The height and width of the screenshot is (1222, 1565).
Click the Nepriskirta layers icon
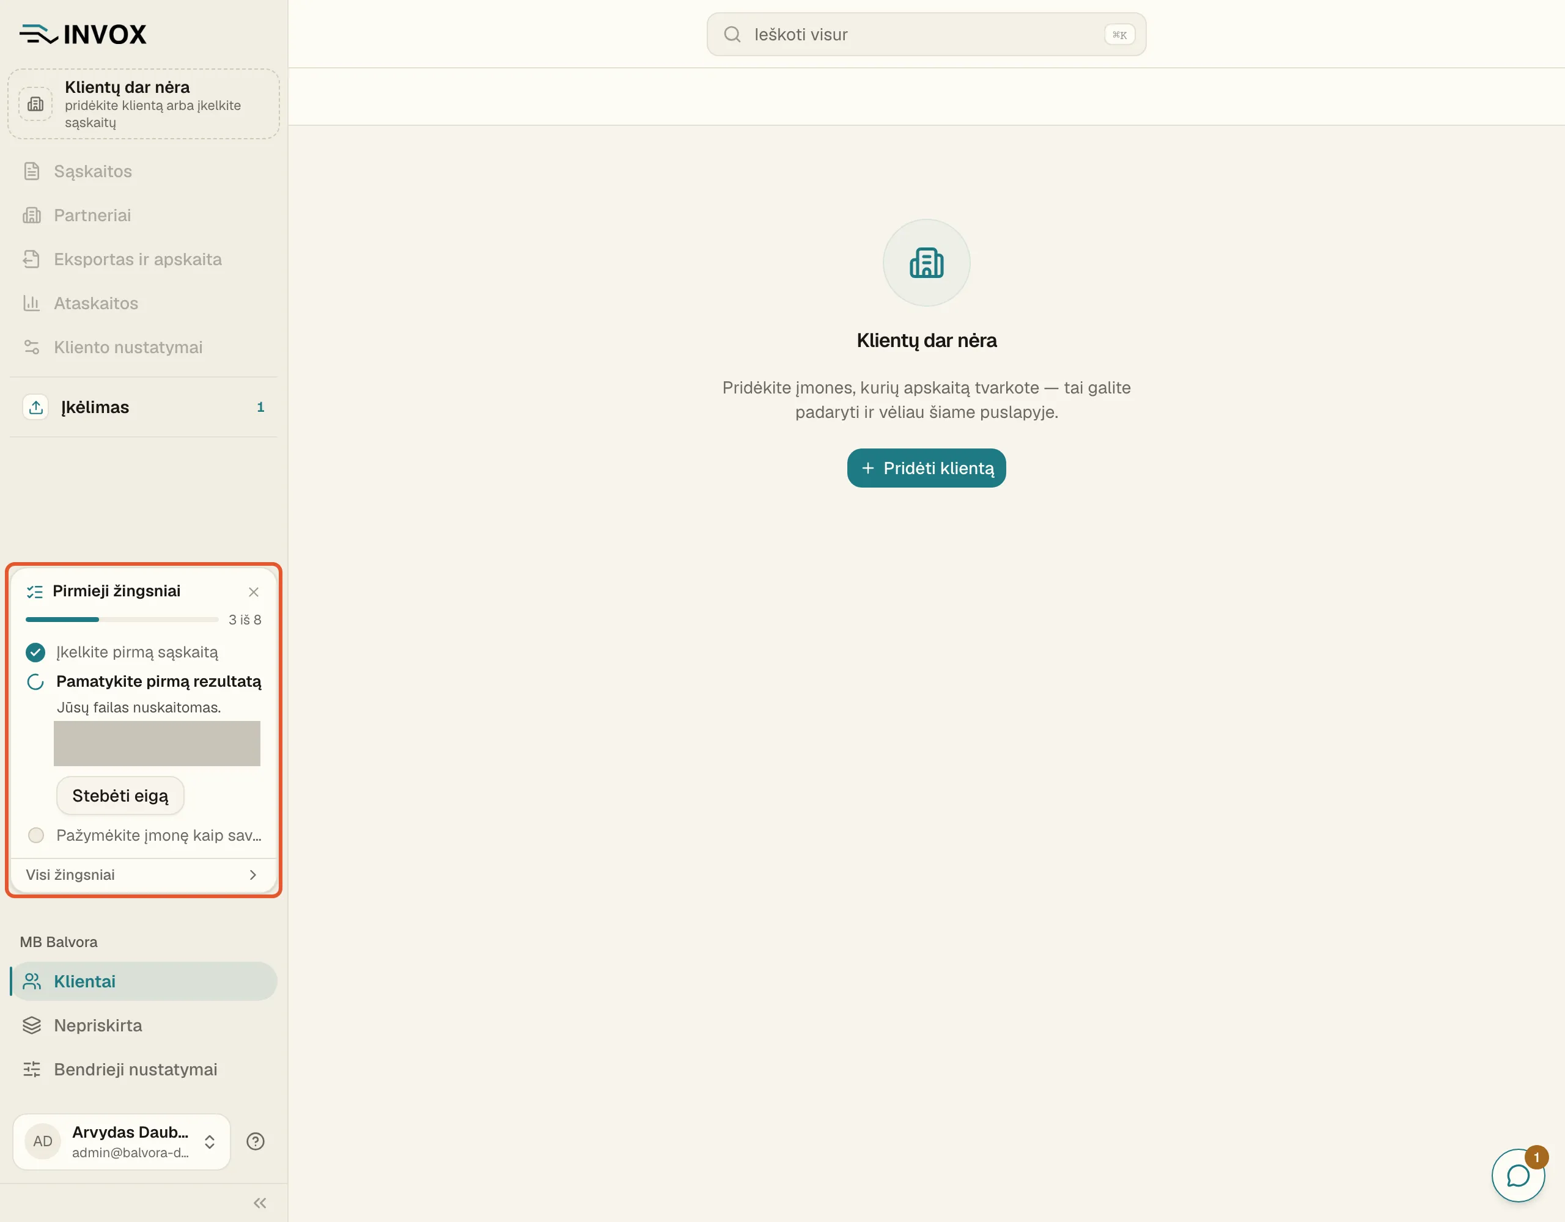click(x=32, y=1025)
